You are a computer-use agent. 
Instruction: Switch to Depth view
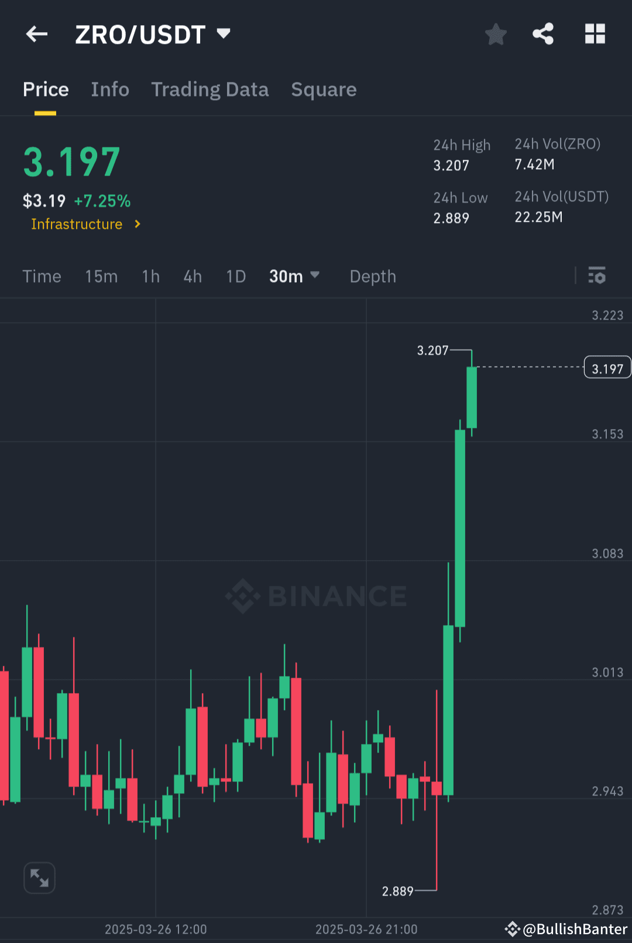(x=372, y=276)
